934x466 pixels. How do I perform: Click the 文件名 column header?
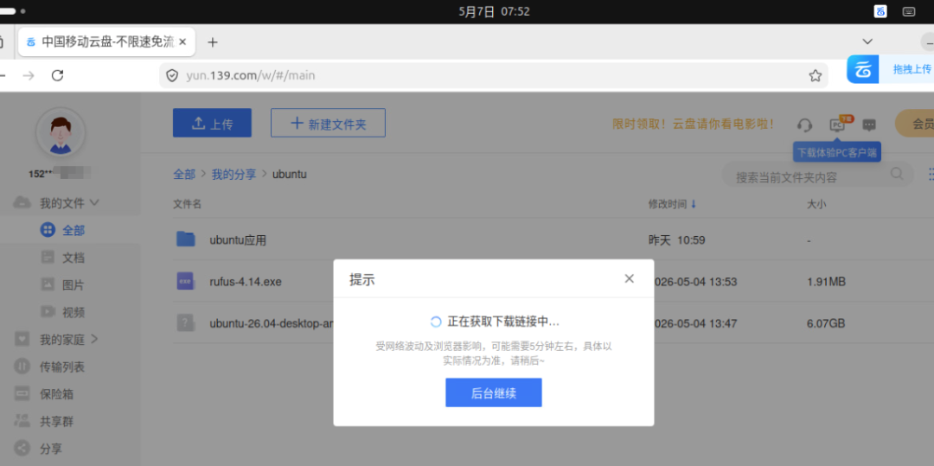pos(187,204)
